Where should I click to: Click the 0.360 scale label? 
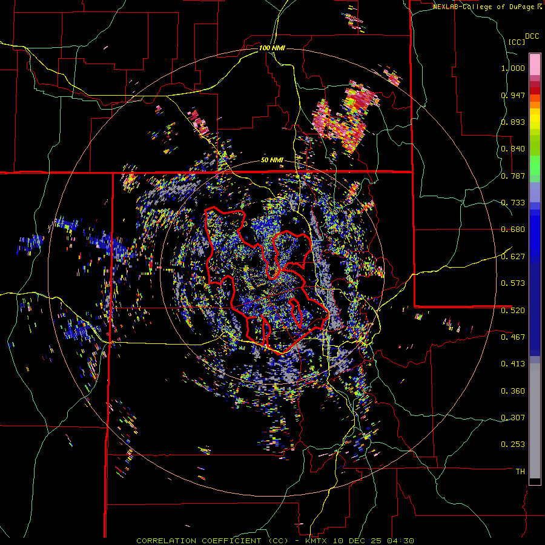pos(513,391)
